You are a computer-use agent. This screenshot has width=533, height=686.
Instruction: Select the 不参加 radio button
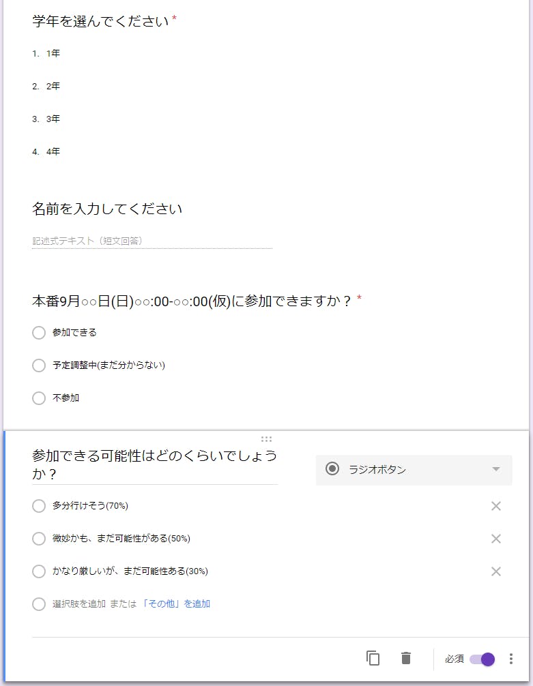[39, 398]
